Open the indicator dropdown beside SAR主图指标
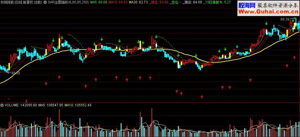Screen dimensions: 300x137 pos(45,2)
